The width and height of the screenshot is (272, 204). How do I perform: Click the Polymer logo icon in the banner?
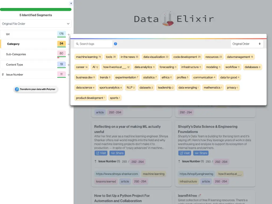17,89
